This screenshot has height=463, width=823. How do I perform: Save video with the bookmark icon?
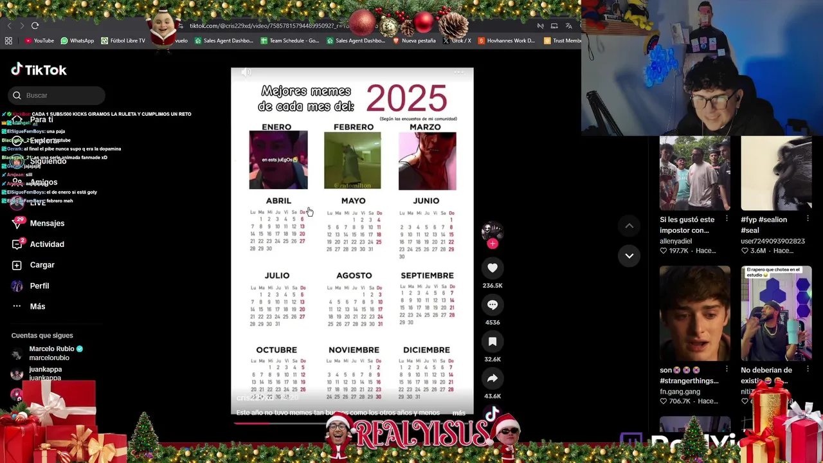click(x=493, y=341)
